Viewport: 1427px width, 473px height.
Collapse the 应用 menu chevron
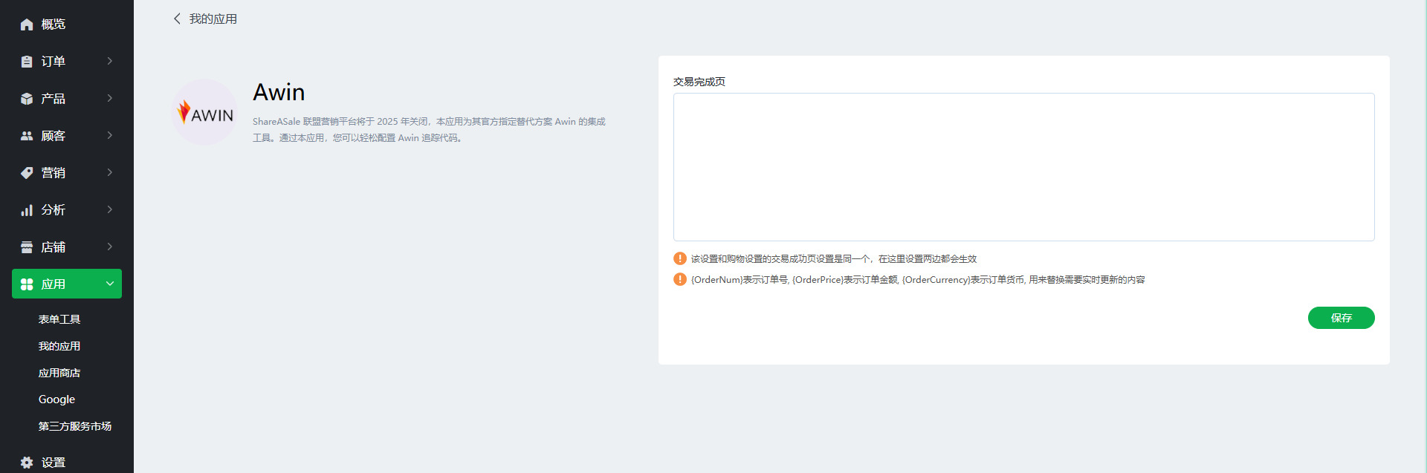tap(110, 284)
